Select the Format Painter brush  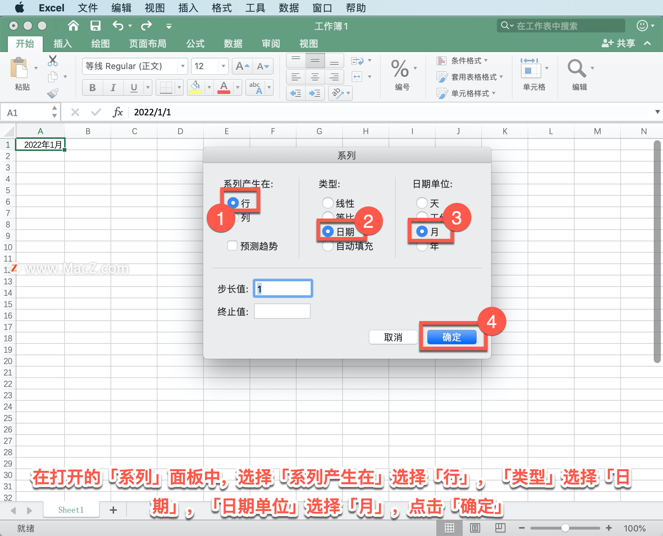(53, 93)
